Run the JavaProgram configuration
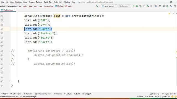 tap(133, 6)
